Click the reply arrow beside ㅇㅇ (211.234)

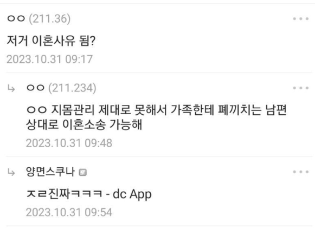tap(11, 88)
